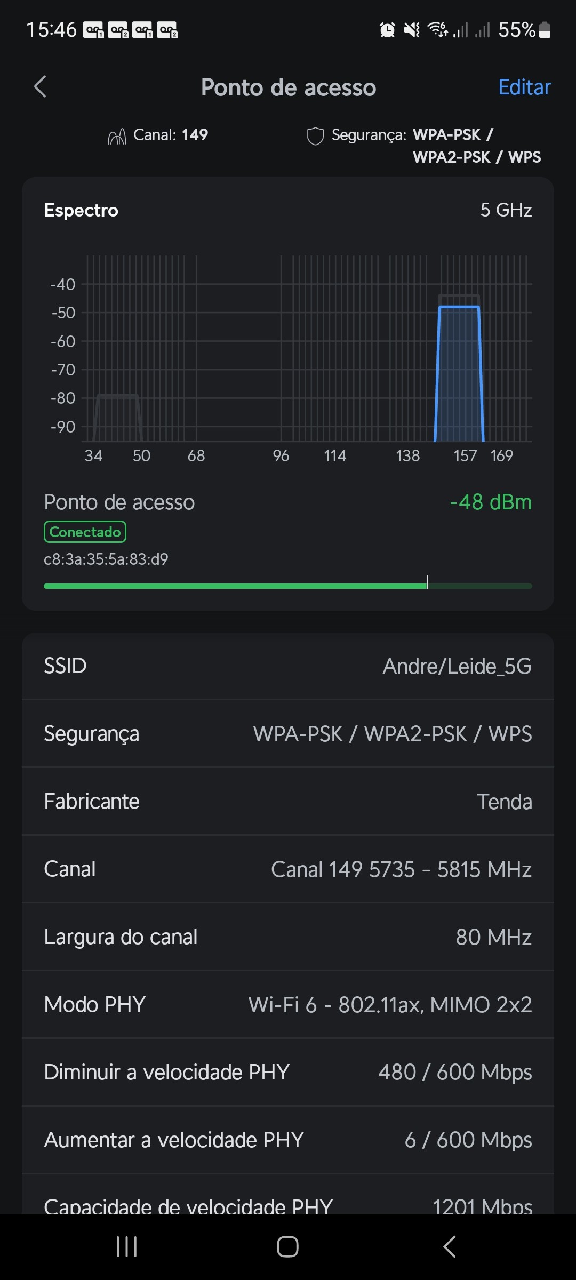Tap the green Conectado badge

(x=85, y=532)
